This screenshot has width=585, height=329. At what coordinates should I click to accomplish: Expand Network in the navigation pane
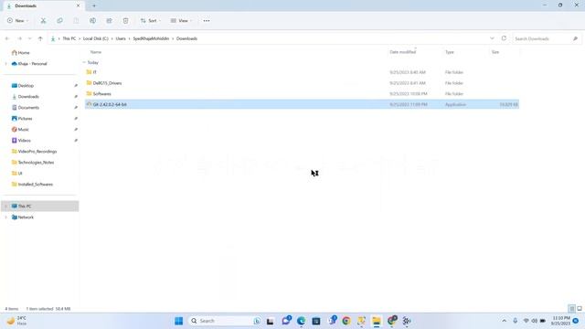pyautogui.click(x=5, y=218)
